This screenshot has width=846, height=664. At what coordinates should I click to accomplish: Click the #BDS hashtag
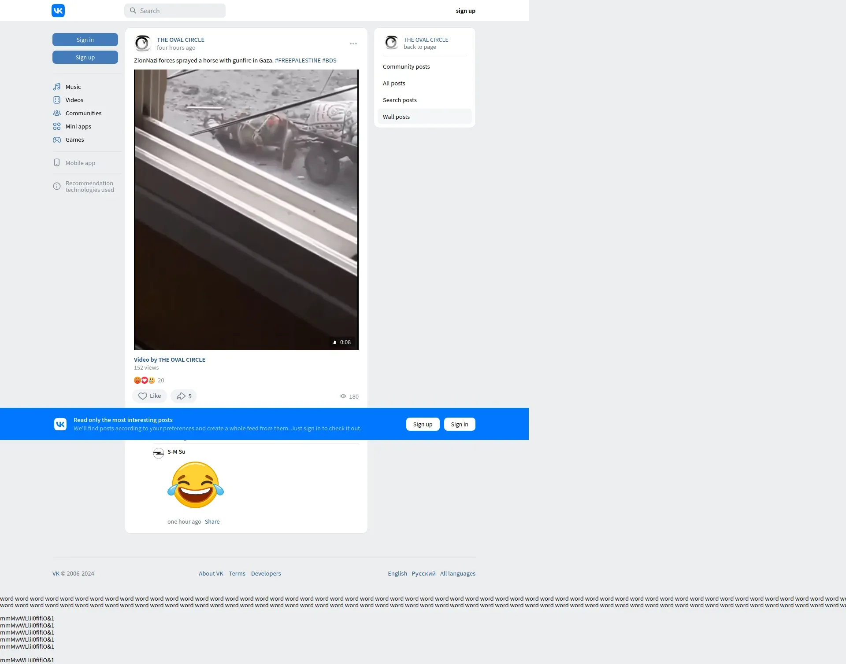(329, 60)
